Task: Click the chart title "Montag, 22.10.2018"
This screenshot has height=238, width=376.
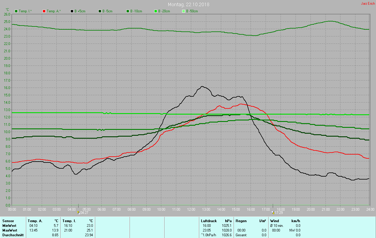Action: tap(189, 4)
